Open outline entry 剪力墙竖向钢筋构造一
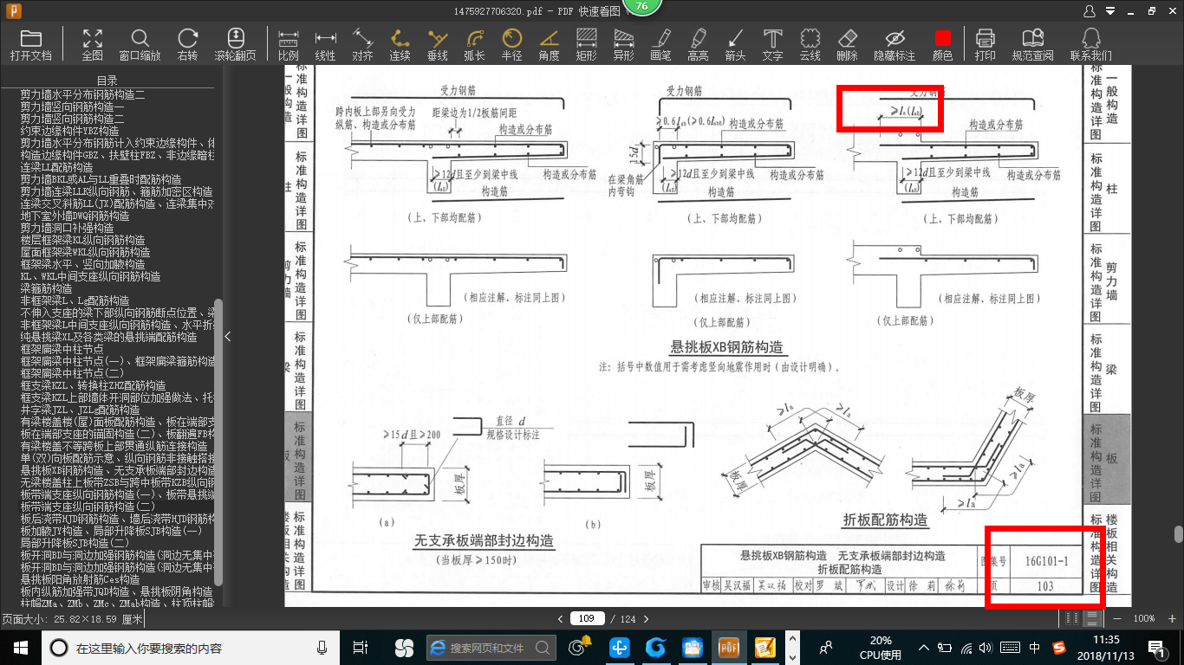Viewport: 1184px width, 665px height. (73, 107)
